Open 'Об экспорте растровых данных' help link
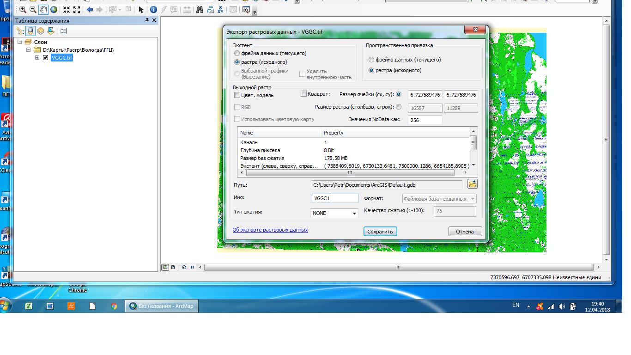 coord(270,230)
